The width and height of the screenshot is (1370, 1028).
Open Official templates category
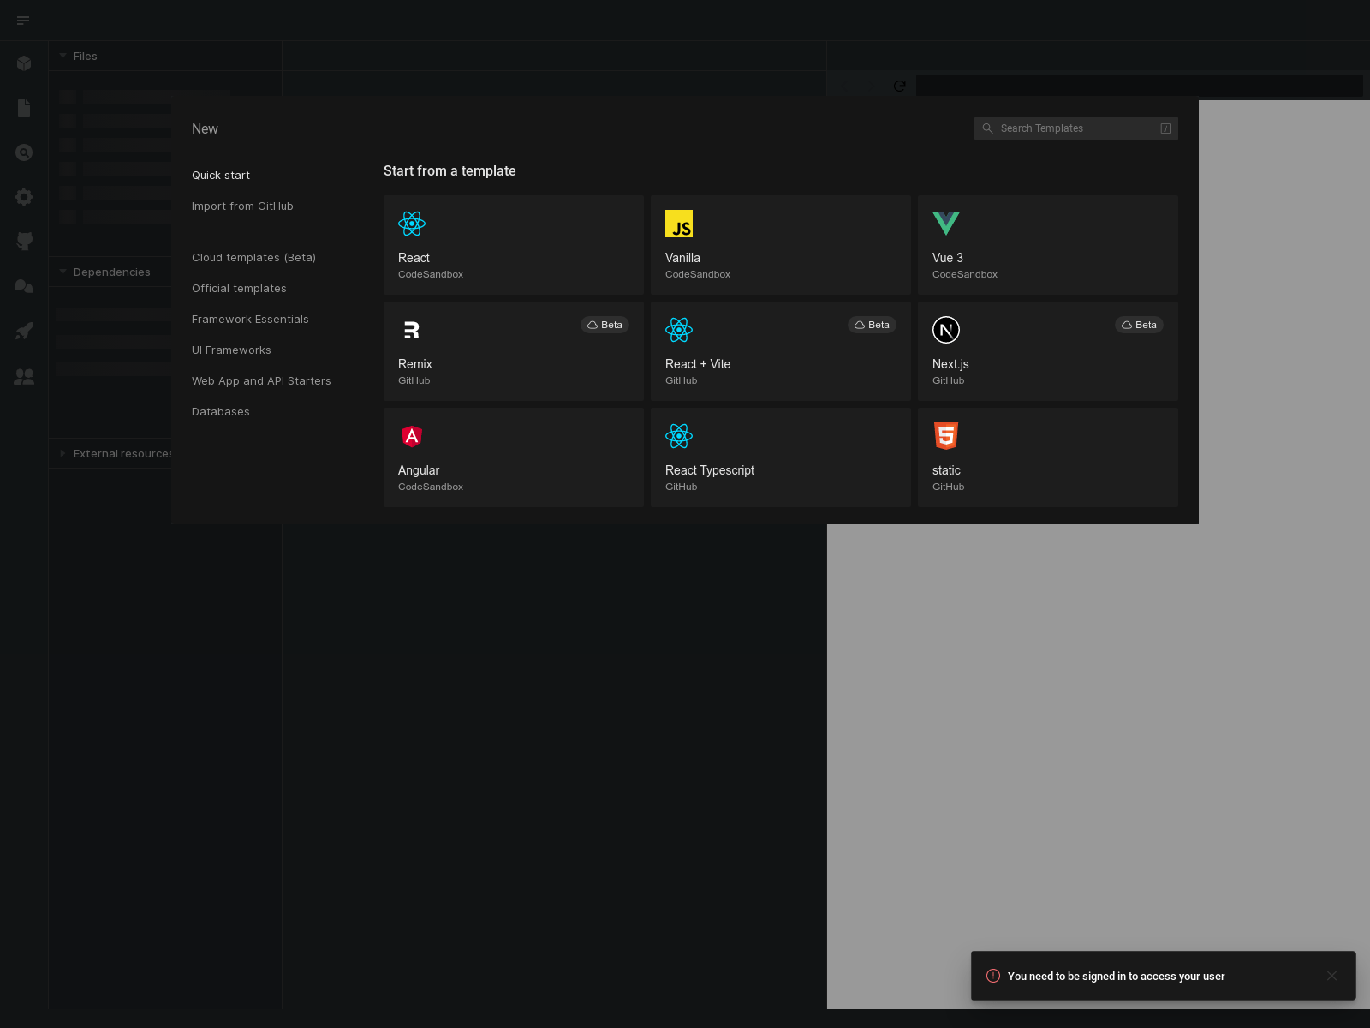coord(239,288)
